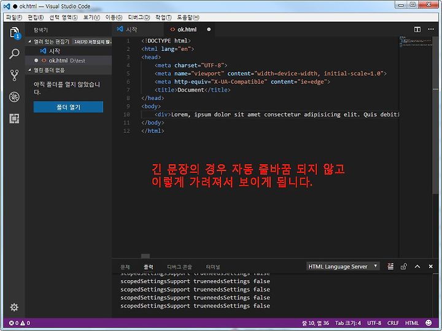Image resolution: width=442 pixels, height=331 pixels.
Task: Click the 폴더 열기 button
Action: point(68,107)
